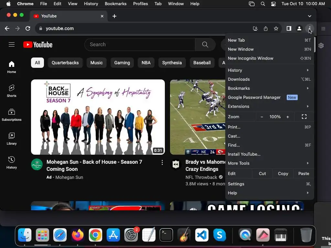
Task: Open Settings from Chrome menu
Action: click(270, 184)
